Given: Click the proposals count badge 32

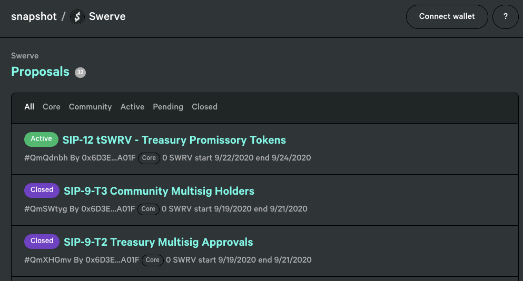Looking at the screenshot, I should click(80, 72).
